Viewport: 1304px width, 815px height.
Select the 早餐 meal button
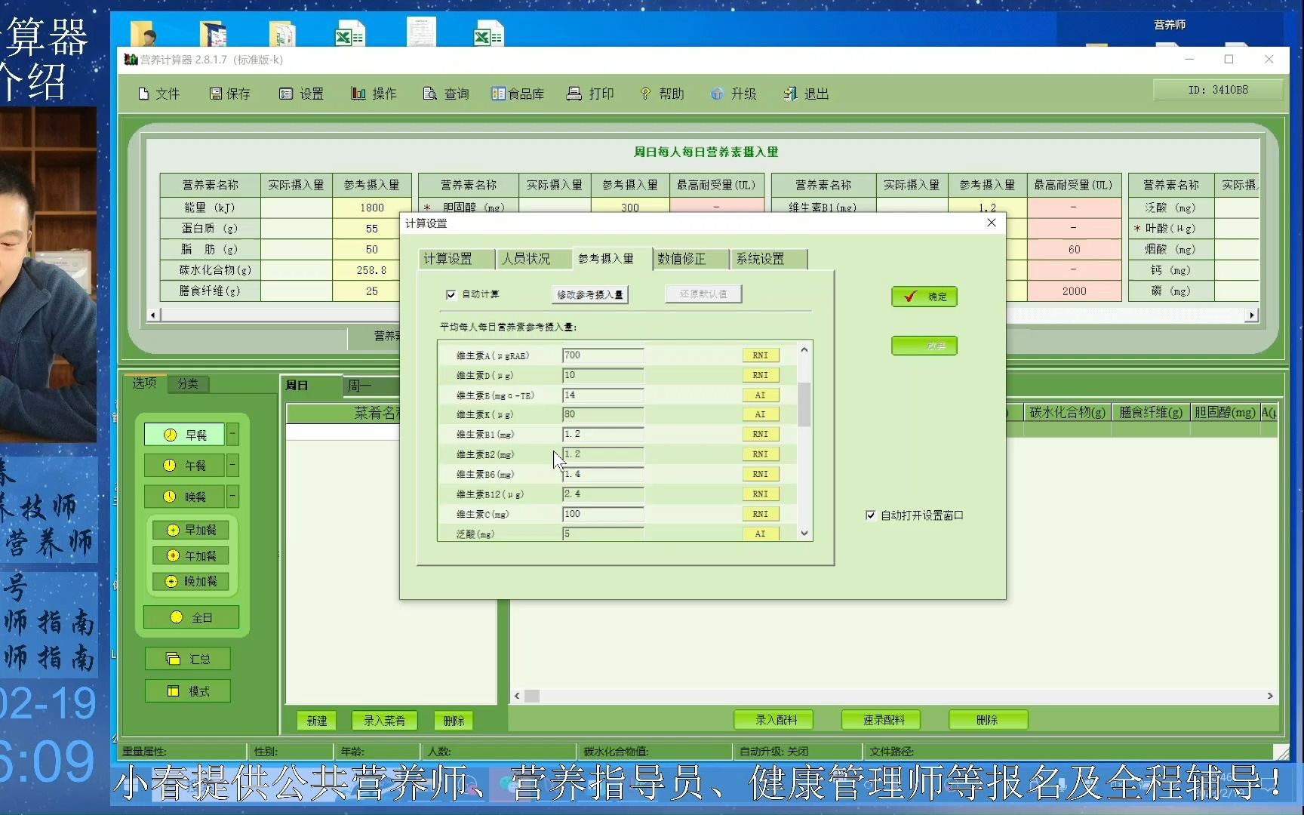[185, 435]
